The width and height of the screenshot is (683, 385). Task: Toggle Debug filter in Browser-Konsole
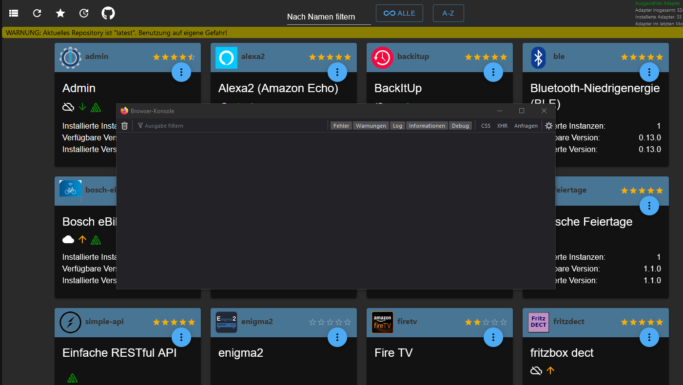460,126
